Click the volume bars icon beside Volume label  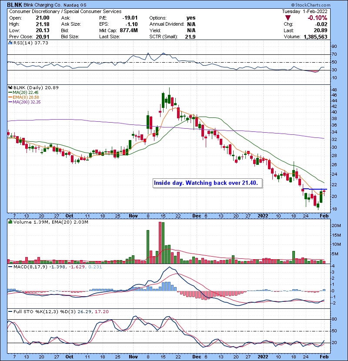pyautogui.click(x=10, y=222)
